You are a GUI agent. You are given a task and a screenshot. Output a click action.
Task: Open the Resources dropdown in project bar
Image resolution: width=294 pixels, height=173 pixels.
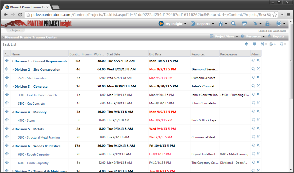point(253,36)
